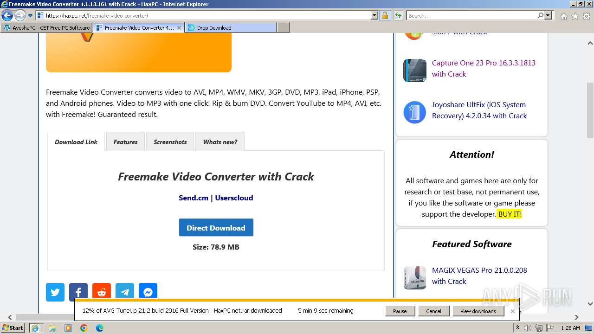Dismiss the download notification bar
The height and width of the screenshot is (334, 594).
pos(513,311)
